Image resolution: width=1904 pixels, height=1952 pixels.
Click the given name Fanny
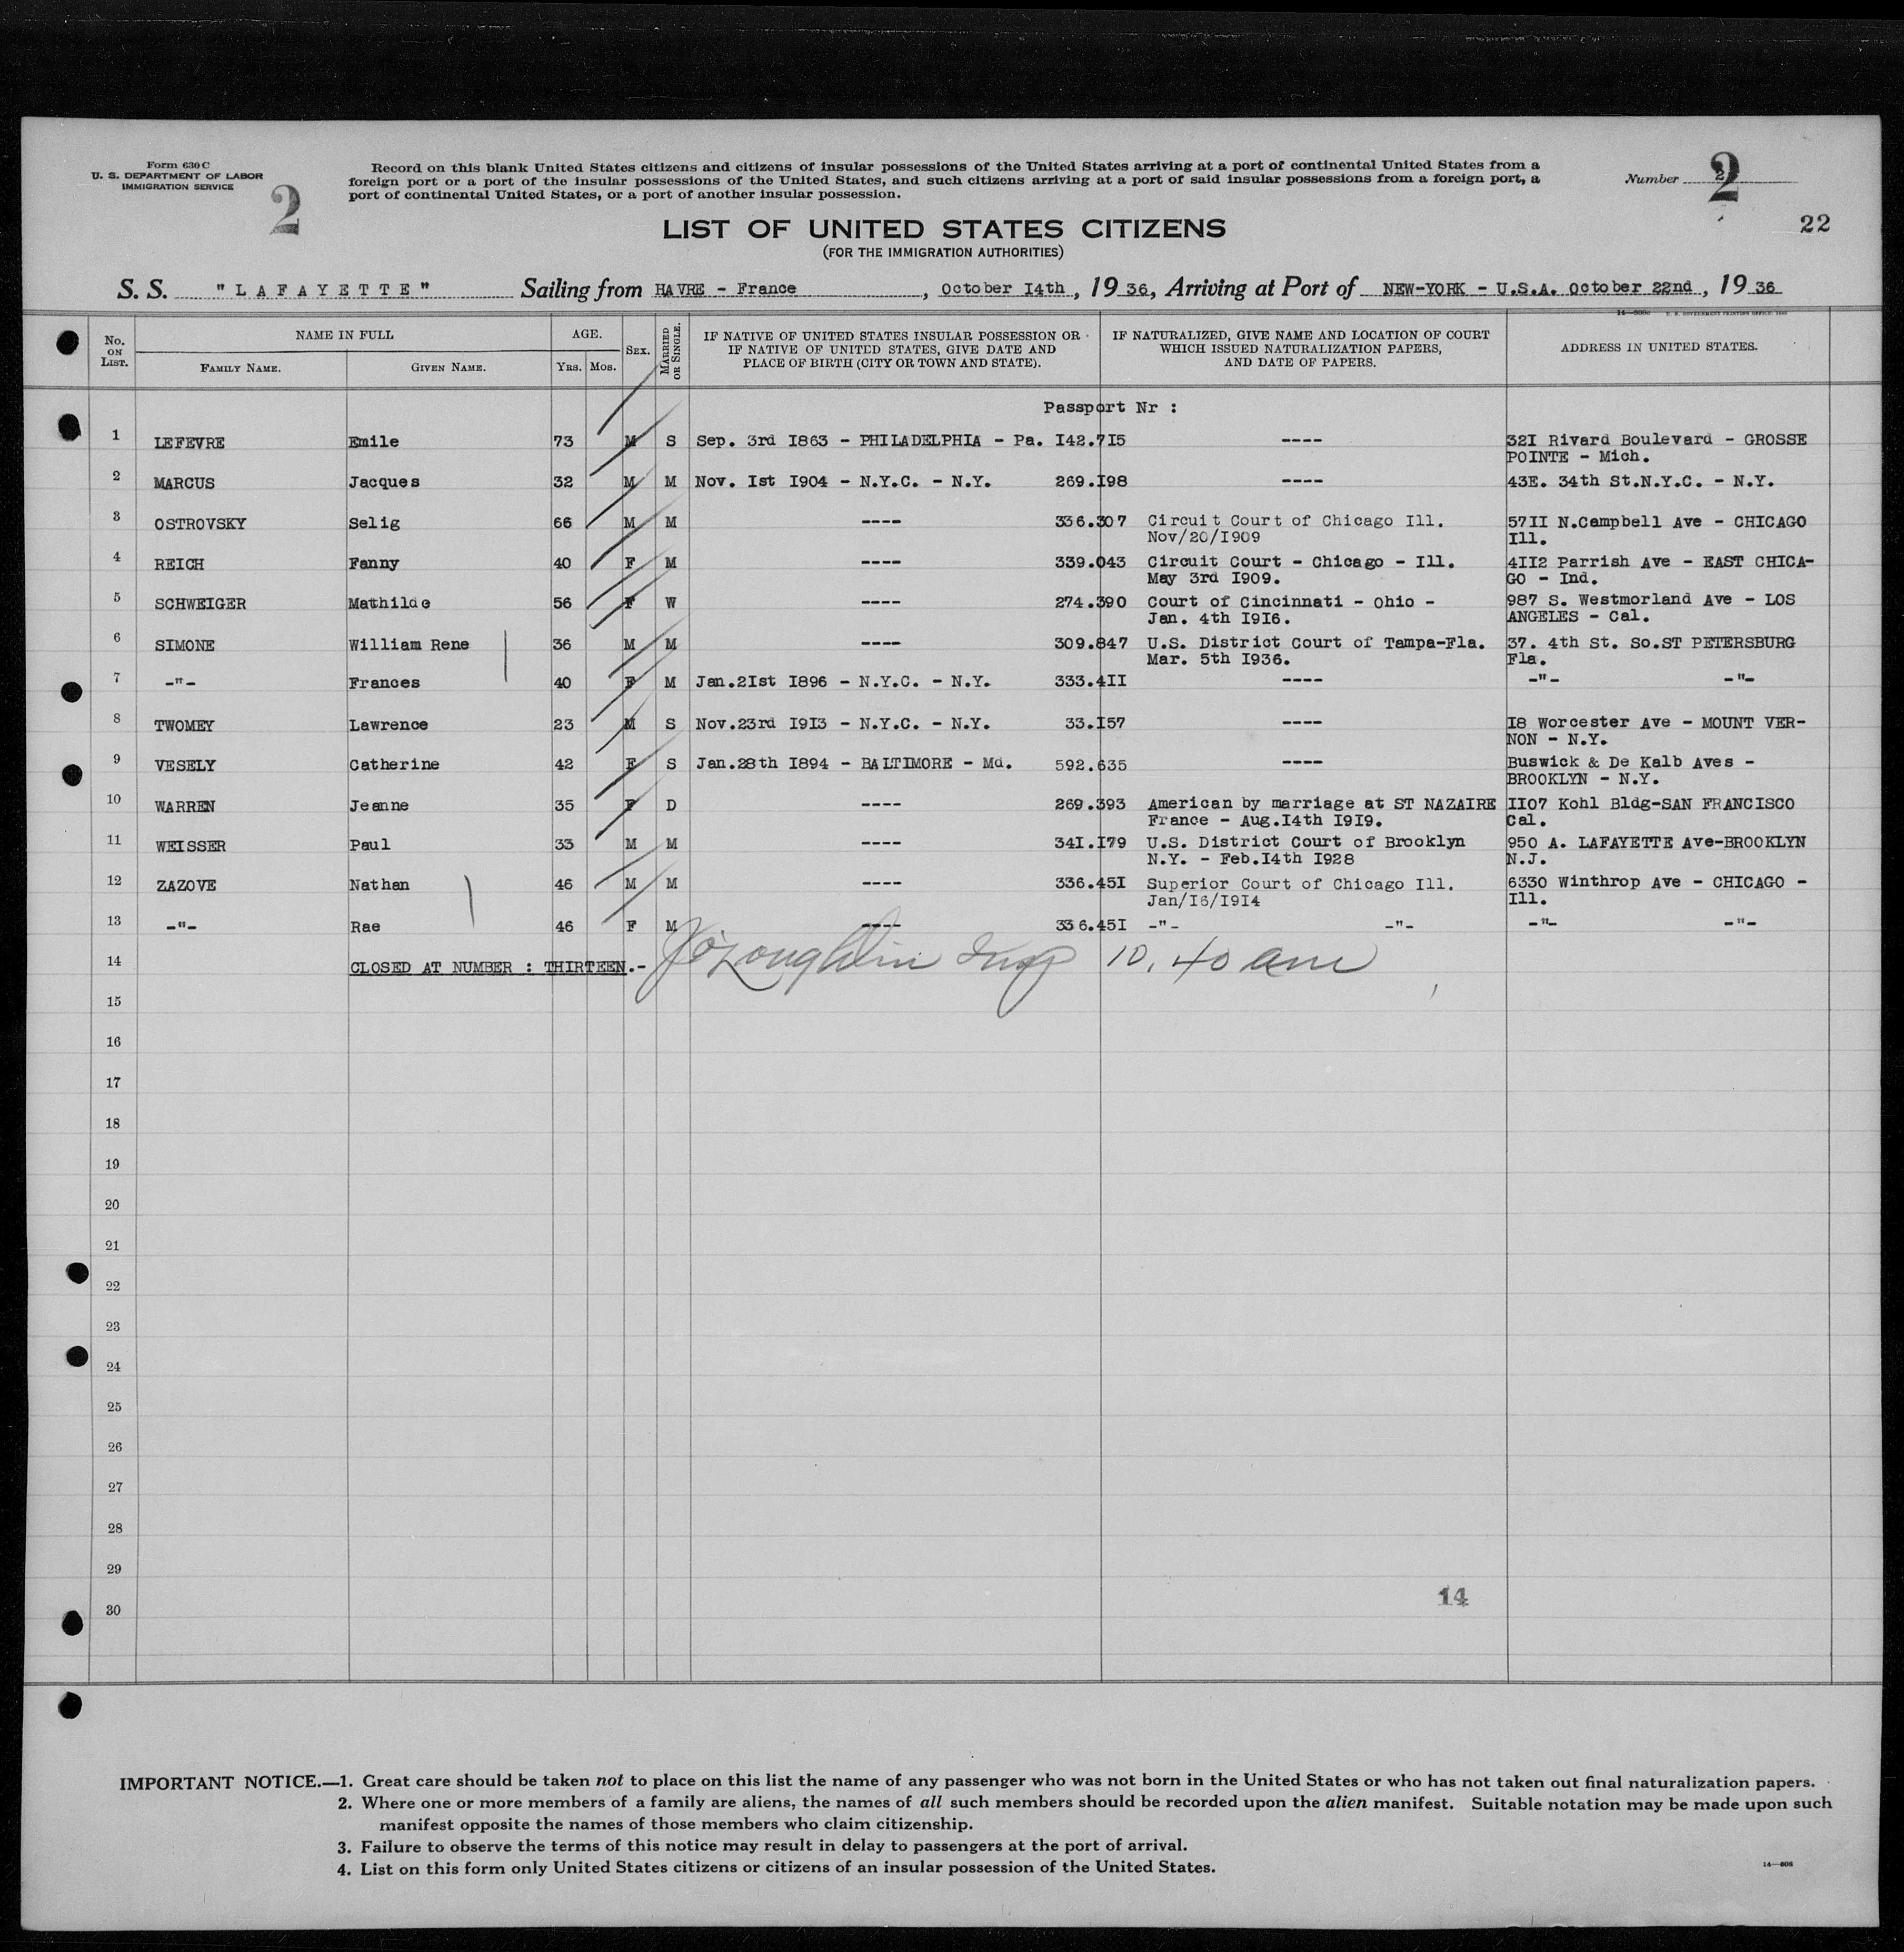coord(373,563)
